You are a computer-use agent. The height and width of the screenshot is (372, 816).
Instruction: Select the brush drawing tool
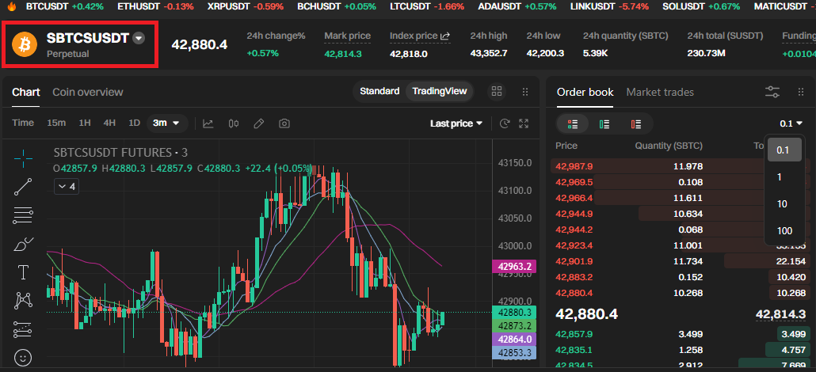point(24,244)
